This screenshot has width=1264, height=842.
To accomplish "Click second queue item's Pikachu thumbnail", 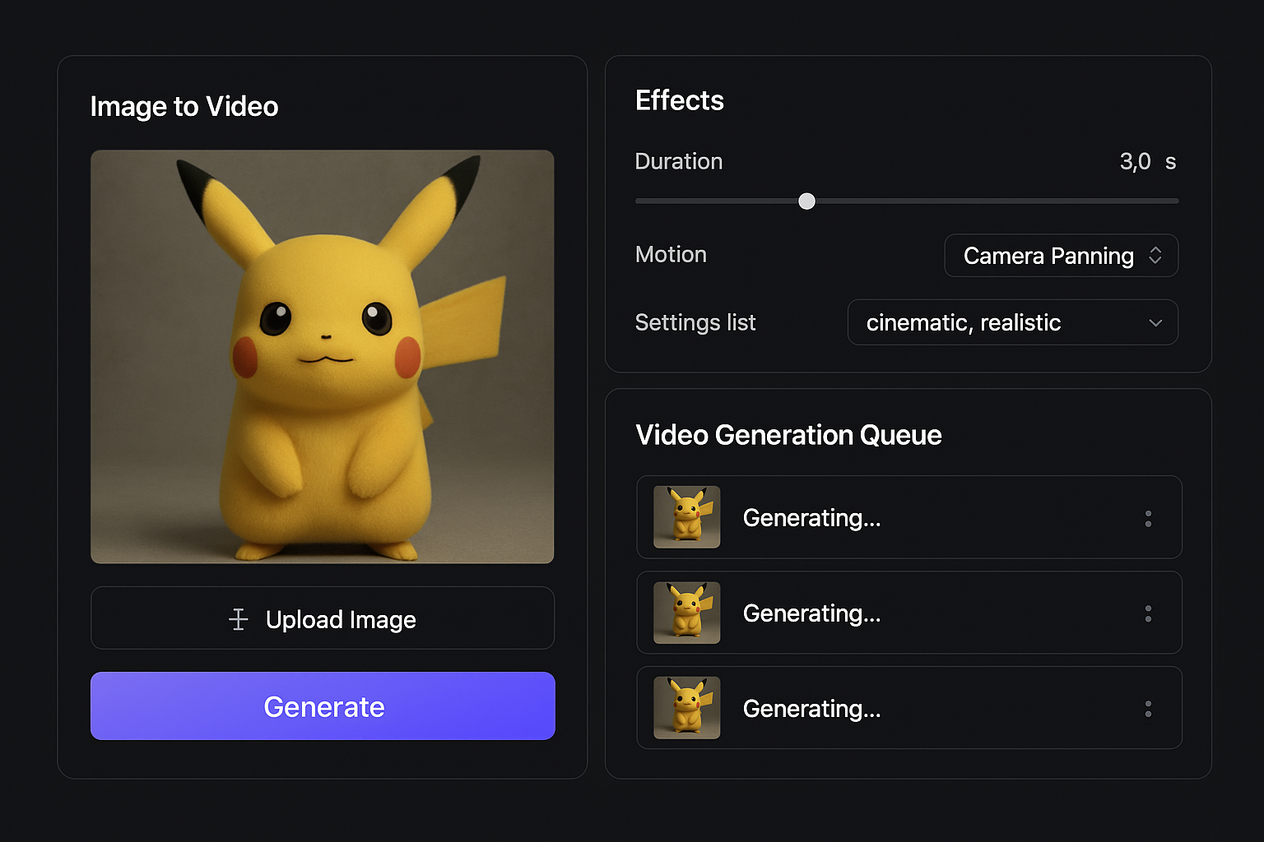I will 687,613.
